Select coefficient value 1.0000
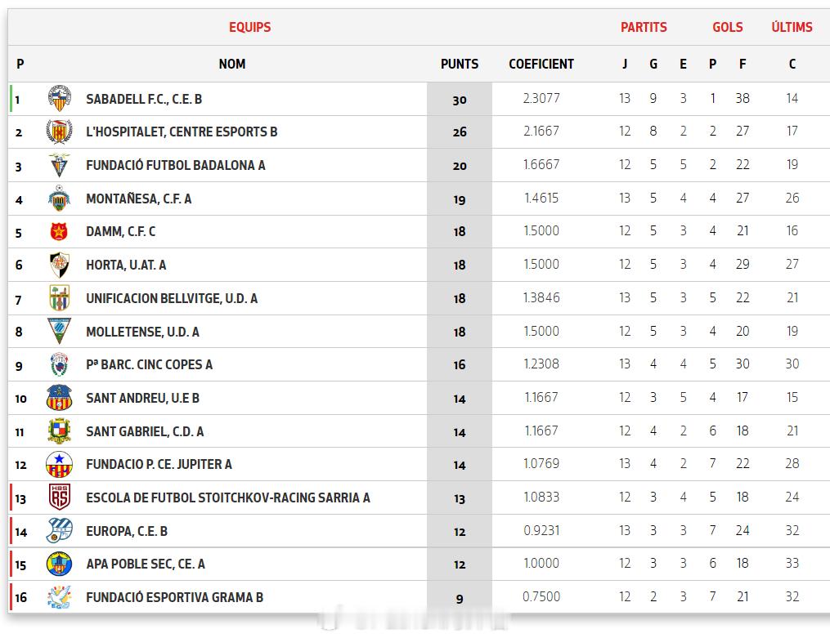The width and height of the screenshot is (830, 638). pos(541,563)
